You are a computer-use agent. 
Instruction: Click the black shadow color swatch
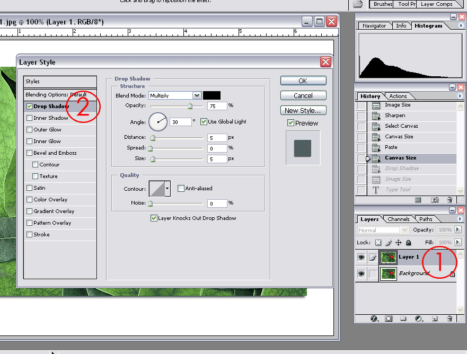(x=212, y=95)
